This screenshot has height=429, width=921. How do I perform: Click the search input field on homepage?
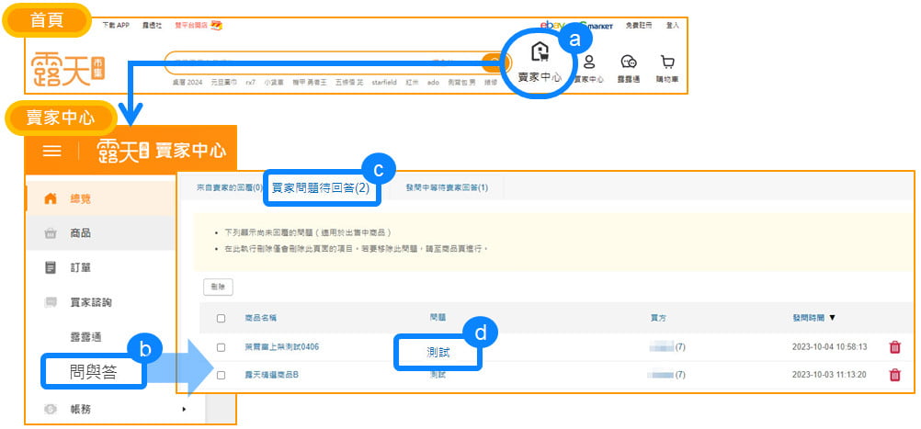[322, 62]
